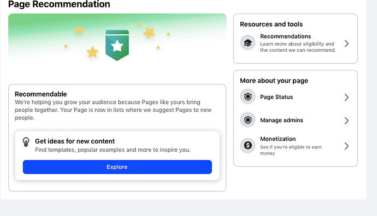The height and width of the screenshot is (216, 377).
Task: Click the shield icon beside Manage admins
Action: 248,120
